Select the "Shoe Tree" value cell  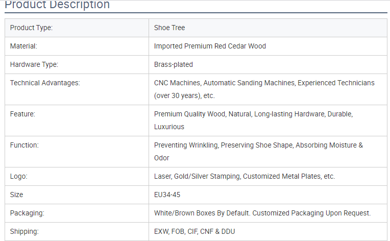pos(169,28)
